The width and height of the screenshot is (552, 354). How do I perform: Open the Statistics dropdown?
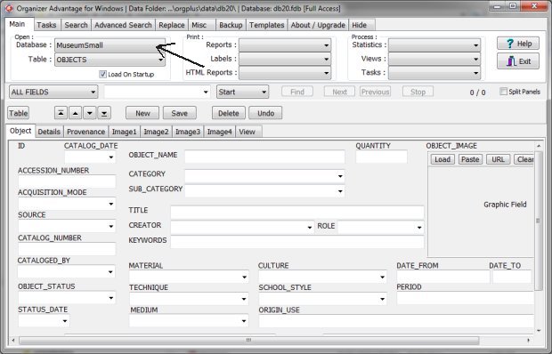(x=434, y=45)
